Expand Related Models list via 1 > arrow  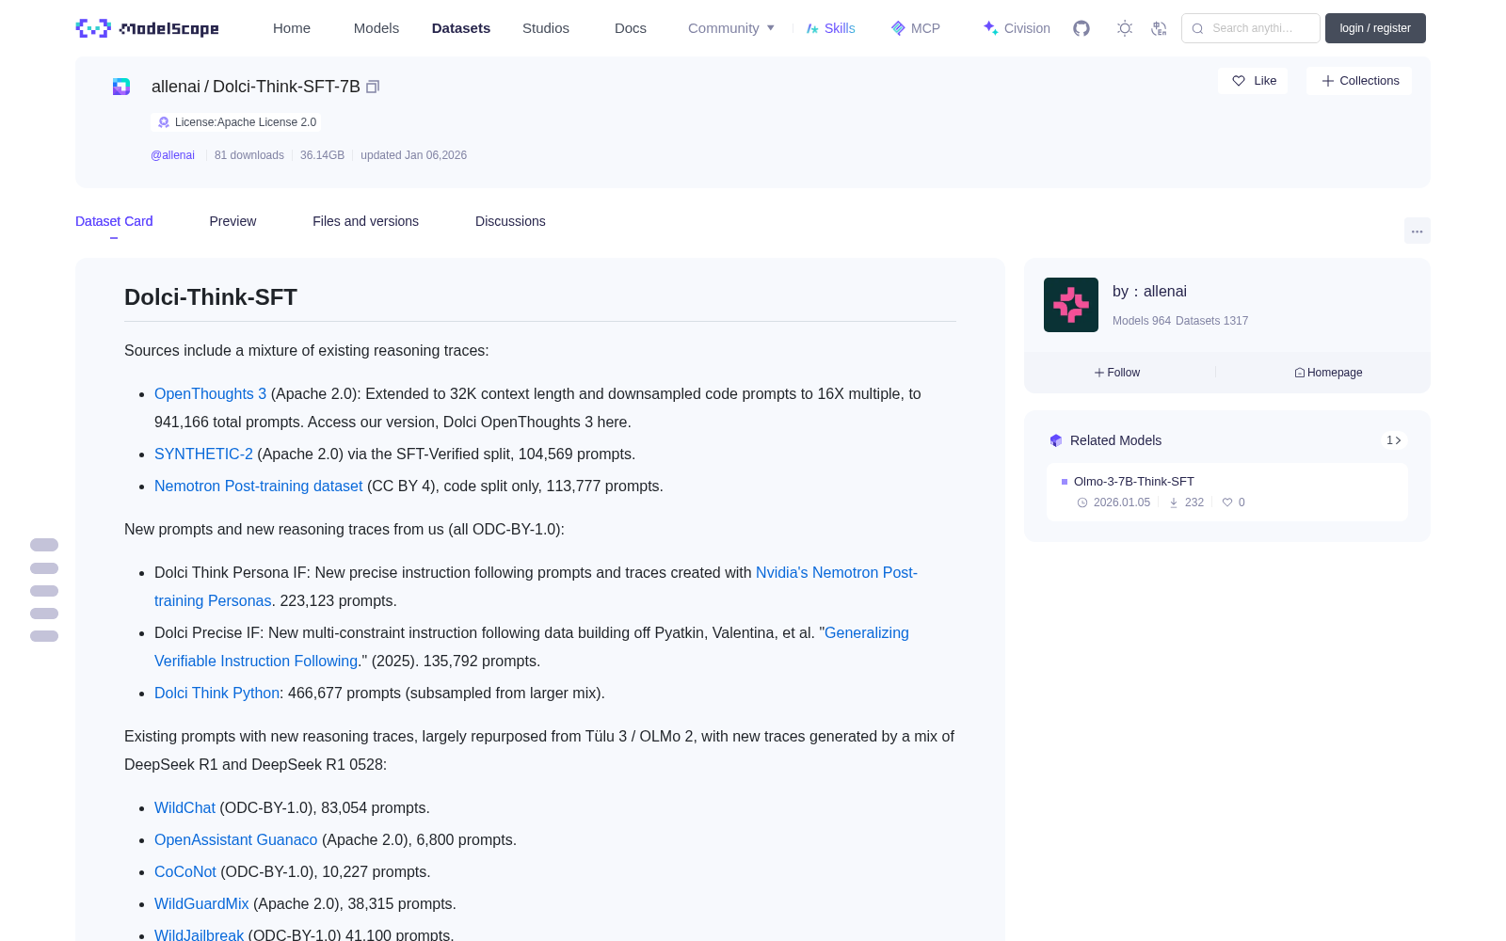tap(1394, 440)
